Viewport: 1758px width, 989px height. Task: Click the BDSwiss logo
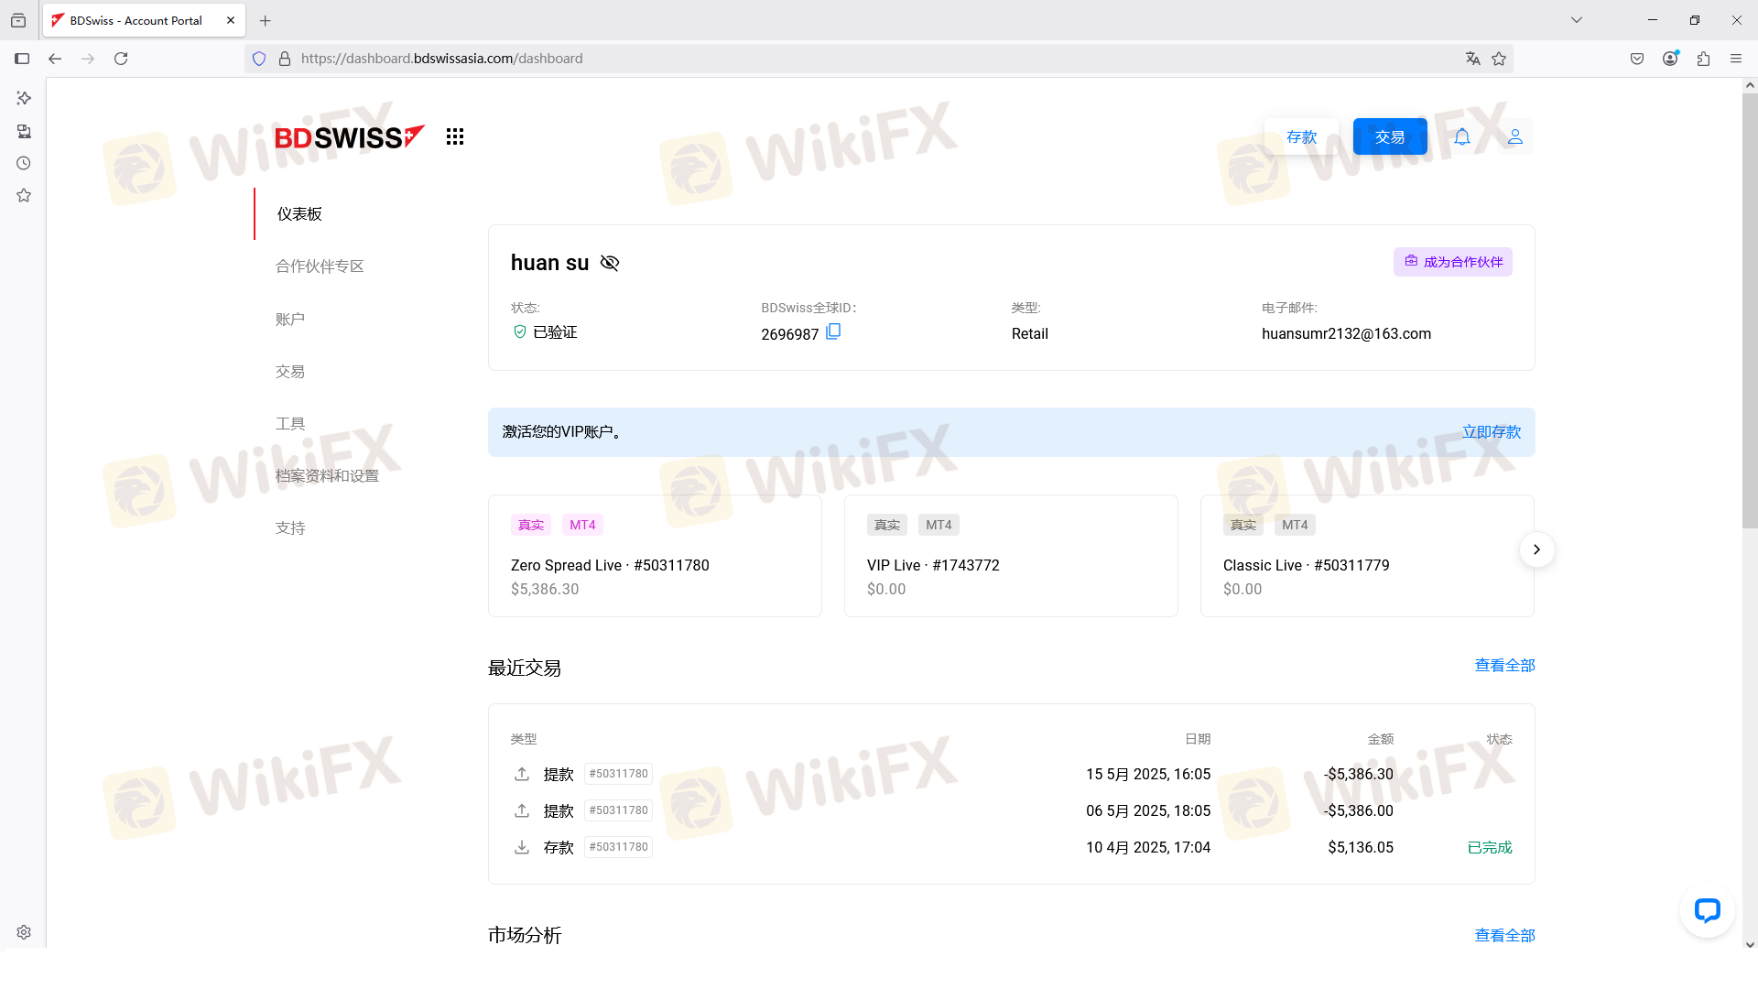click(x=350, y=136)
